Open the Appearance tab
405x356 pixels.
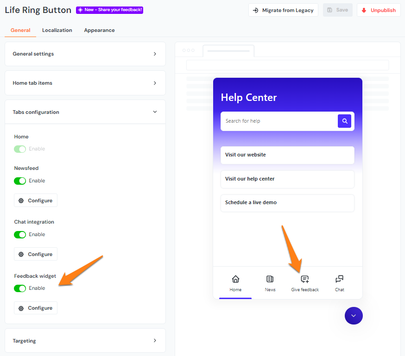[x=99, y=30]
